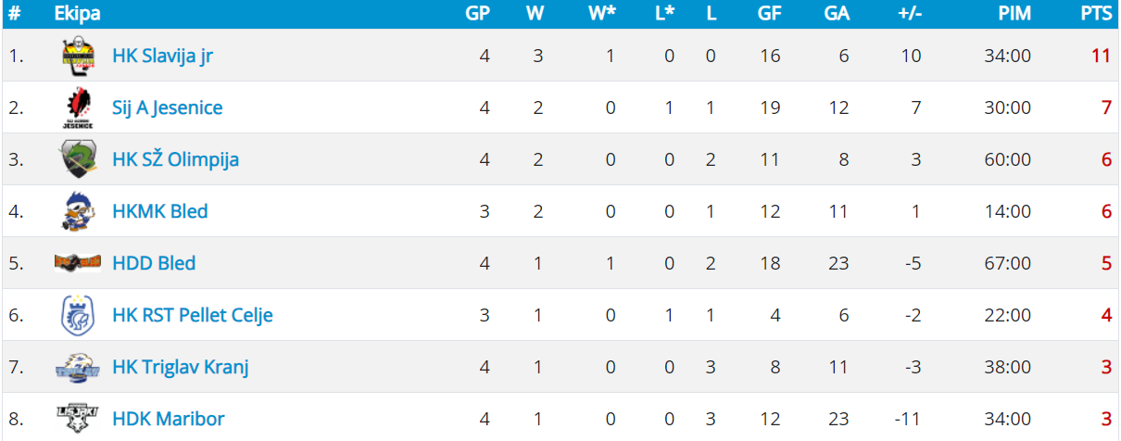
Task: Go to the HK SŽ Olimpija link
Action: click(x=176, y=159)
